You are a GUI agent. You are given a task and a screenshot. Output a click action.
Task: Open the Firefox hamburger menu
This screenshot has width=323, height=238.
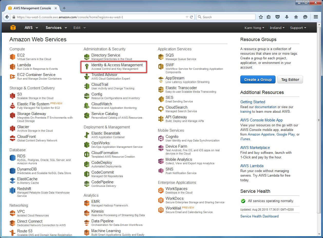(x=316, y=17)
